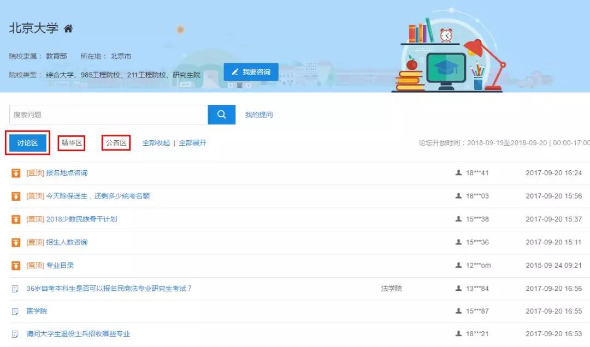The image size is (590, 347).
Task: Switch to the 公告区 tab
Action: click(115, 142)
